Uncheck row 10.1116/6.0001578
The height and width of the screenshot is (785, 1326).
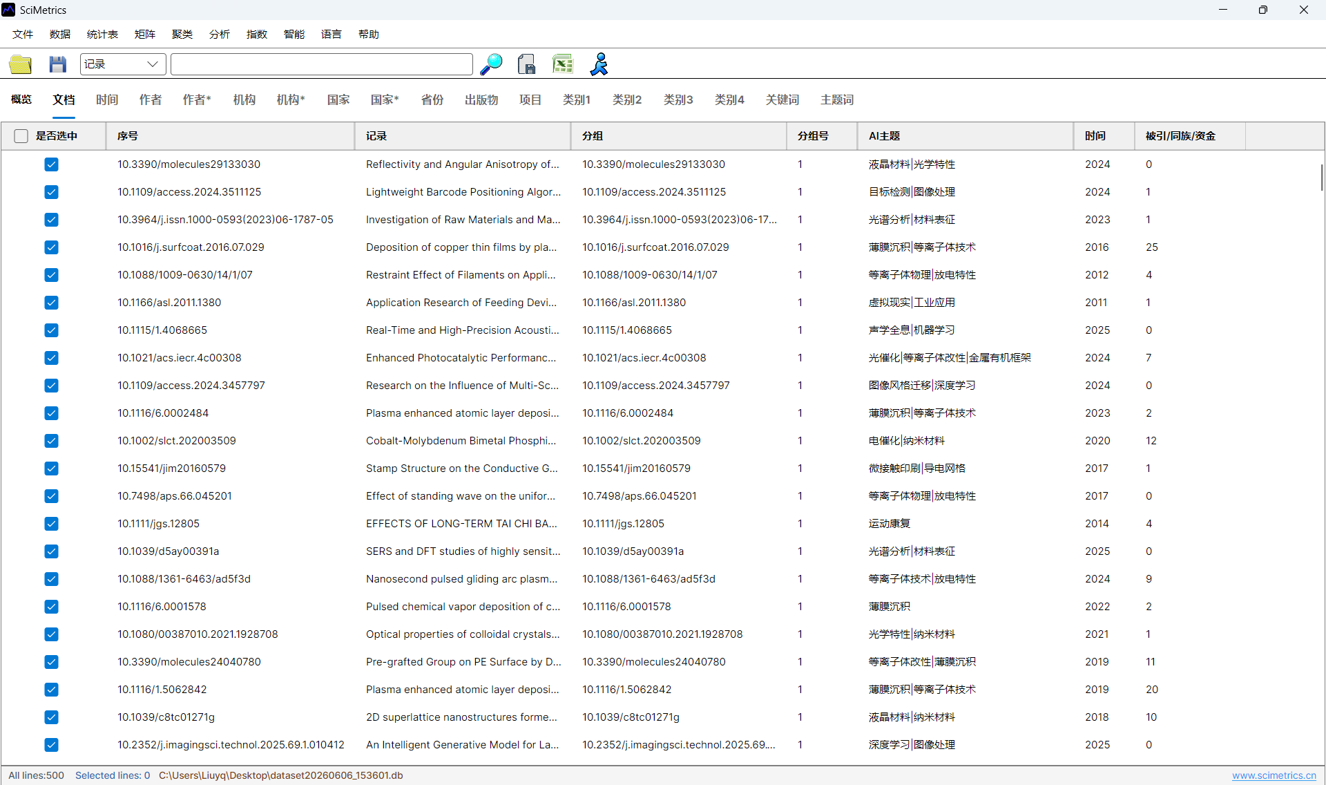click(x=51, y=607)
